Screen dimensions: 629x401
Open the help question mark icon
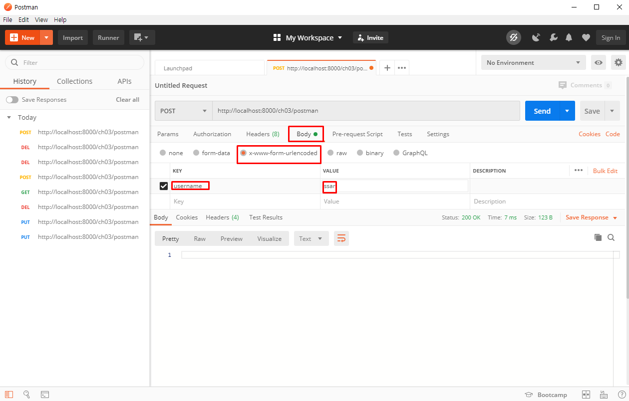tap(622, 395)
